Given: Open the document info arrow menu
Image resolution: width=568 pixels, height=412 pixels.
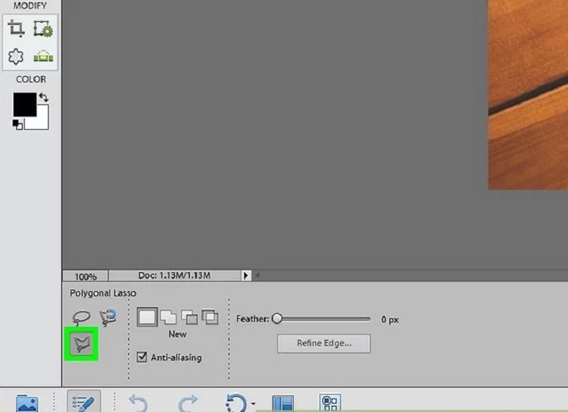Looking at the screenshot, I should click(246, 276).
